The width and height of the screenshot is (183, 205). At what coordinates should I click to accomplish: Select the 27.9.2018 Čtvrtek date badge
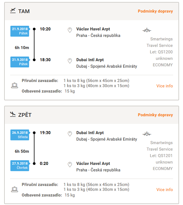click(20, 166)
